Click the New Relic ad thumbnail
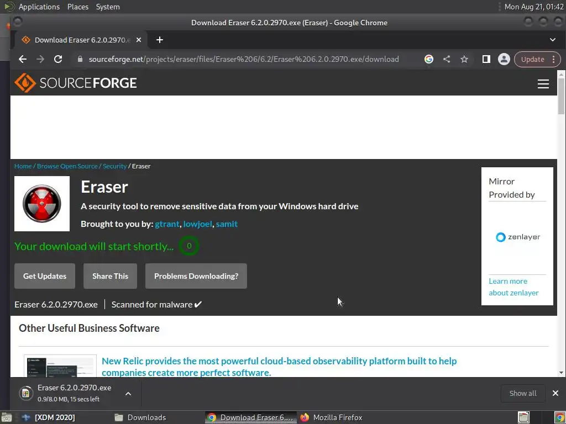Viewport: 566px width, 424px height. (60, 366)
